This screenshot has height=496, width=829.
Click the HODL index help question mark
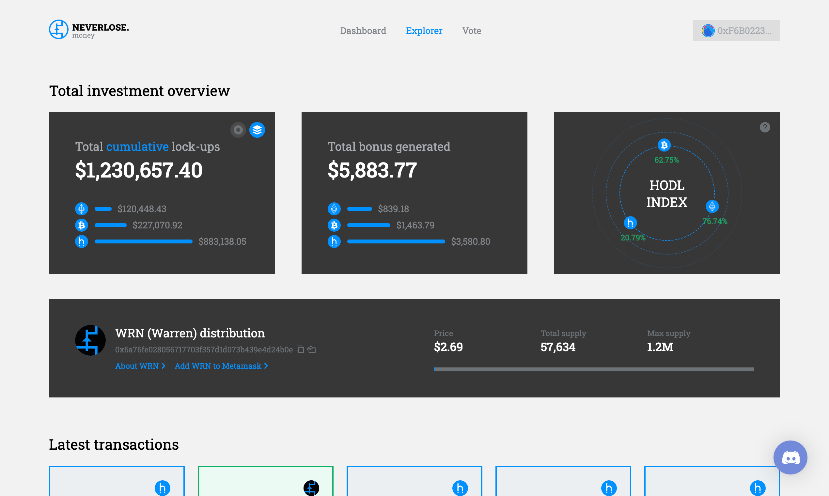click(x=765, y=127)
